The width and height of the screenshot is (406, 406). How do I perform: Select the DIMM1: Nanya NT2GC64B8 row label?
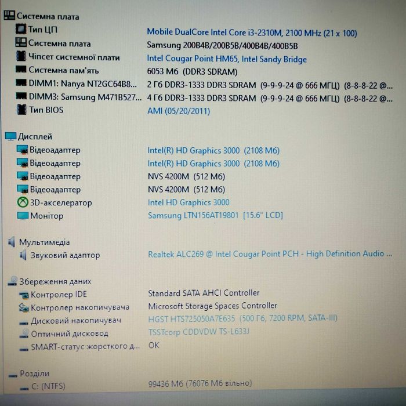82,84
